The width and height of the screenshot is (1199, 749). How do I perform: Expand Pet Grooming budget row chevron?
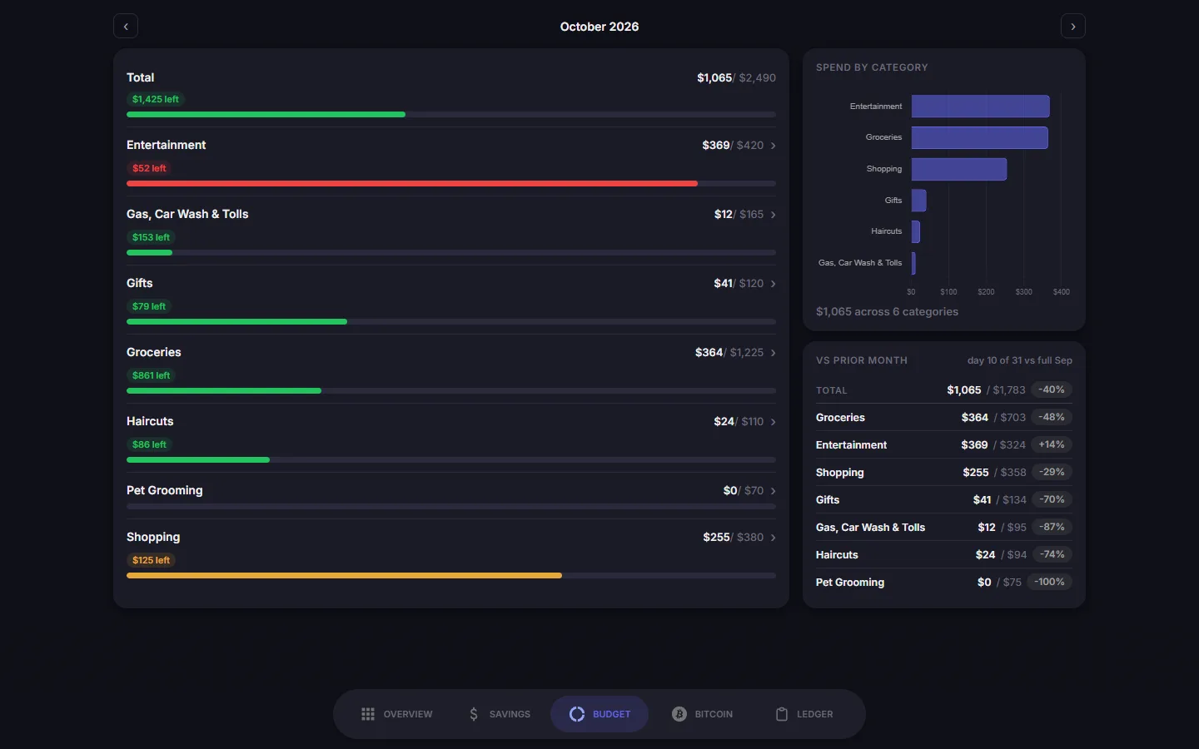(774, 491)
